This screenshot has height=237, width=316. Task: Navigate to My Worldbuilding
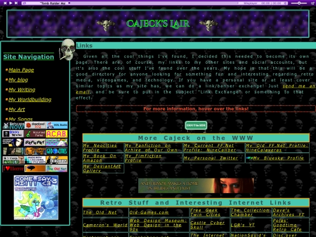click(30, 99)
